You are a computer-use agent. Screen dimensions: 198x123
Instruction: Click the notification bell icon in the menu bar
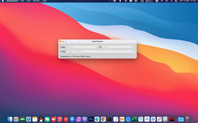131,1
